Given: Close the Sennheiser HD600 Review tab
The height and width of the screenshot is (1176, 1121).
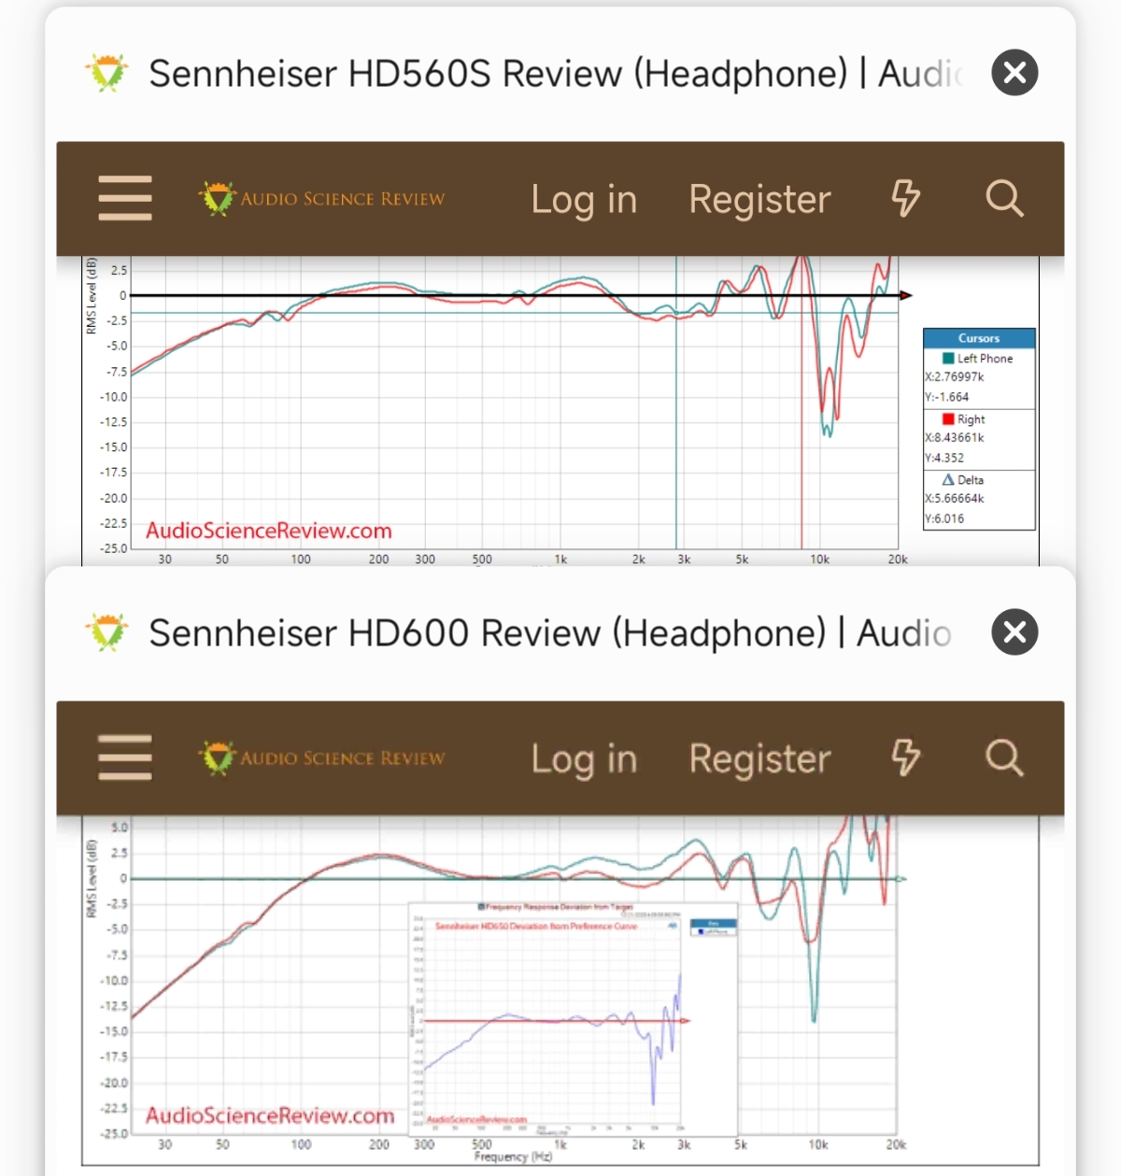Looking at the screenshot, I should 1015,632.
